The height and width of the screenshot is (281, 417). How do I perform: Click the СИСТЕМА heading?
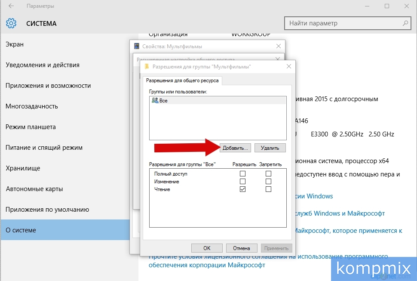[42, 23]
